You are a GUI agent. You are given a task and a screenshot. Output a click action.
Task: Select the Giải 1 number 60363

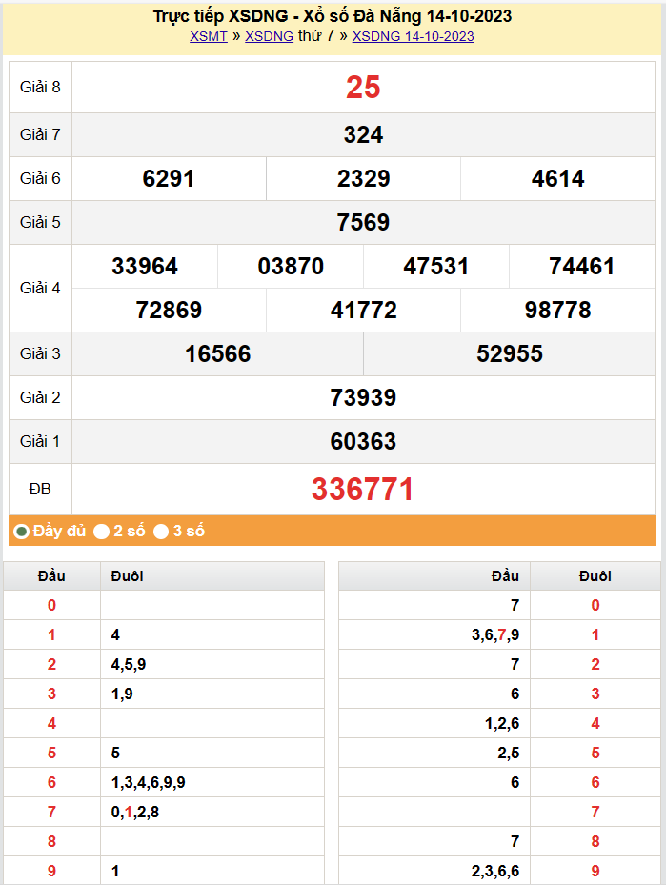(363, 442)
